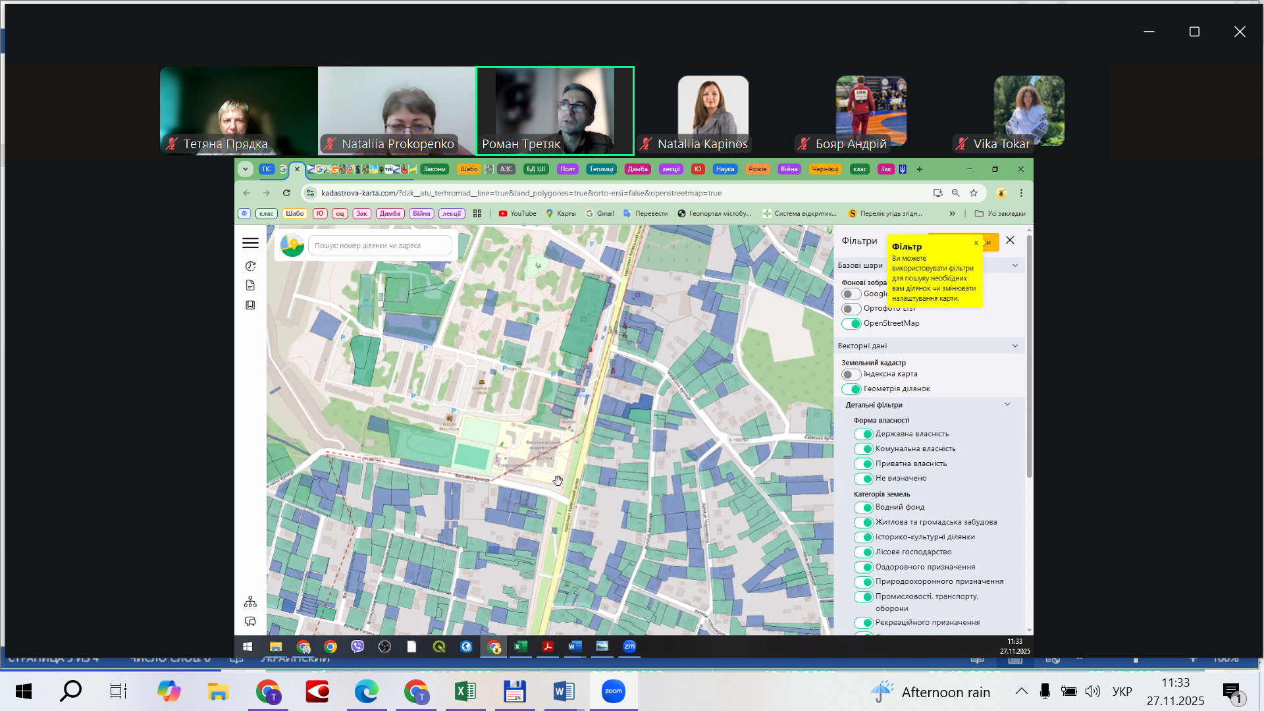Collapse the Базові шари section chevron
The width and height of the screenshot is (1264, 711).
(1014, 265)
